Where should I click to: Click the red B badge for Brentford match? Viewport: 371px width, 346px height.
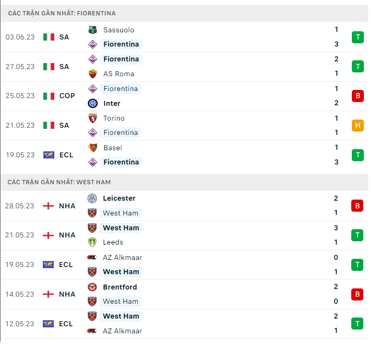click(358, 294)
